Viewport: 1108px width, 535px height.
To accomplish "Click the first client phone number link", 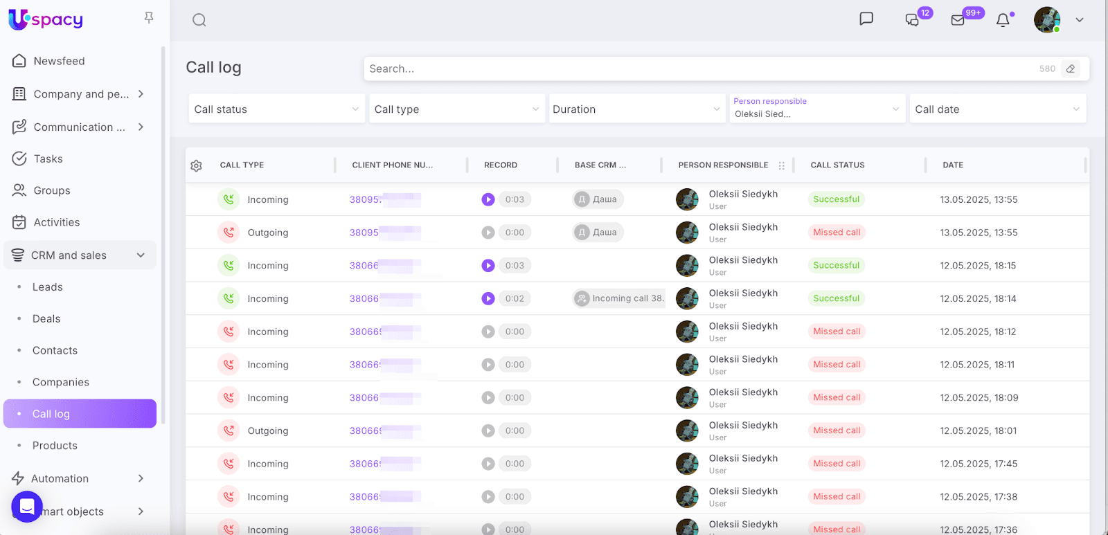I will click(364, 200).
